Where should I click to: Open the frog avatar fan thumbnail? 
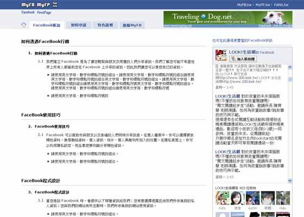tap(222, 198)
